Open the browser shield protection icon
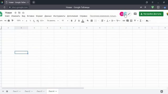Screen dimensions: 168x94 (153, 7)
